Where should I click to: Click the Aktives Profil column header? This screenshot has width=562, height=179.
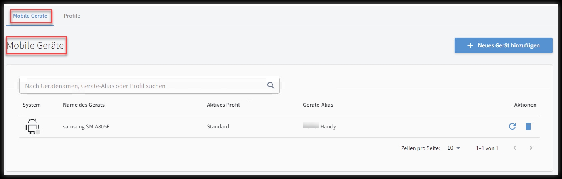pos(223,105)
